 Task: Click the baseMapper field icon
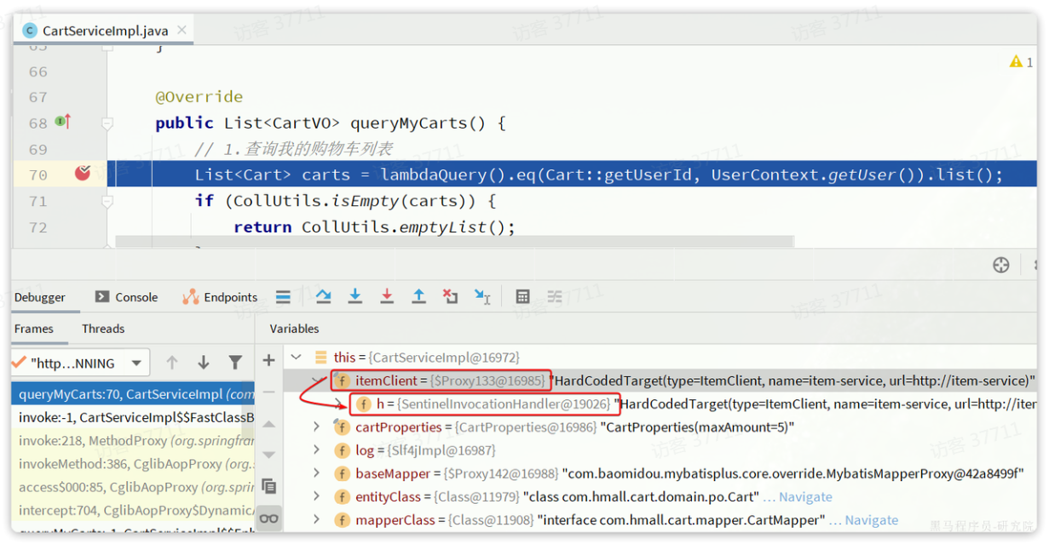point(343,473)
